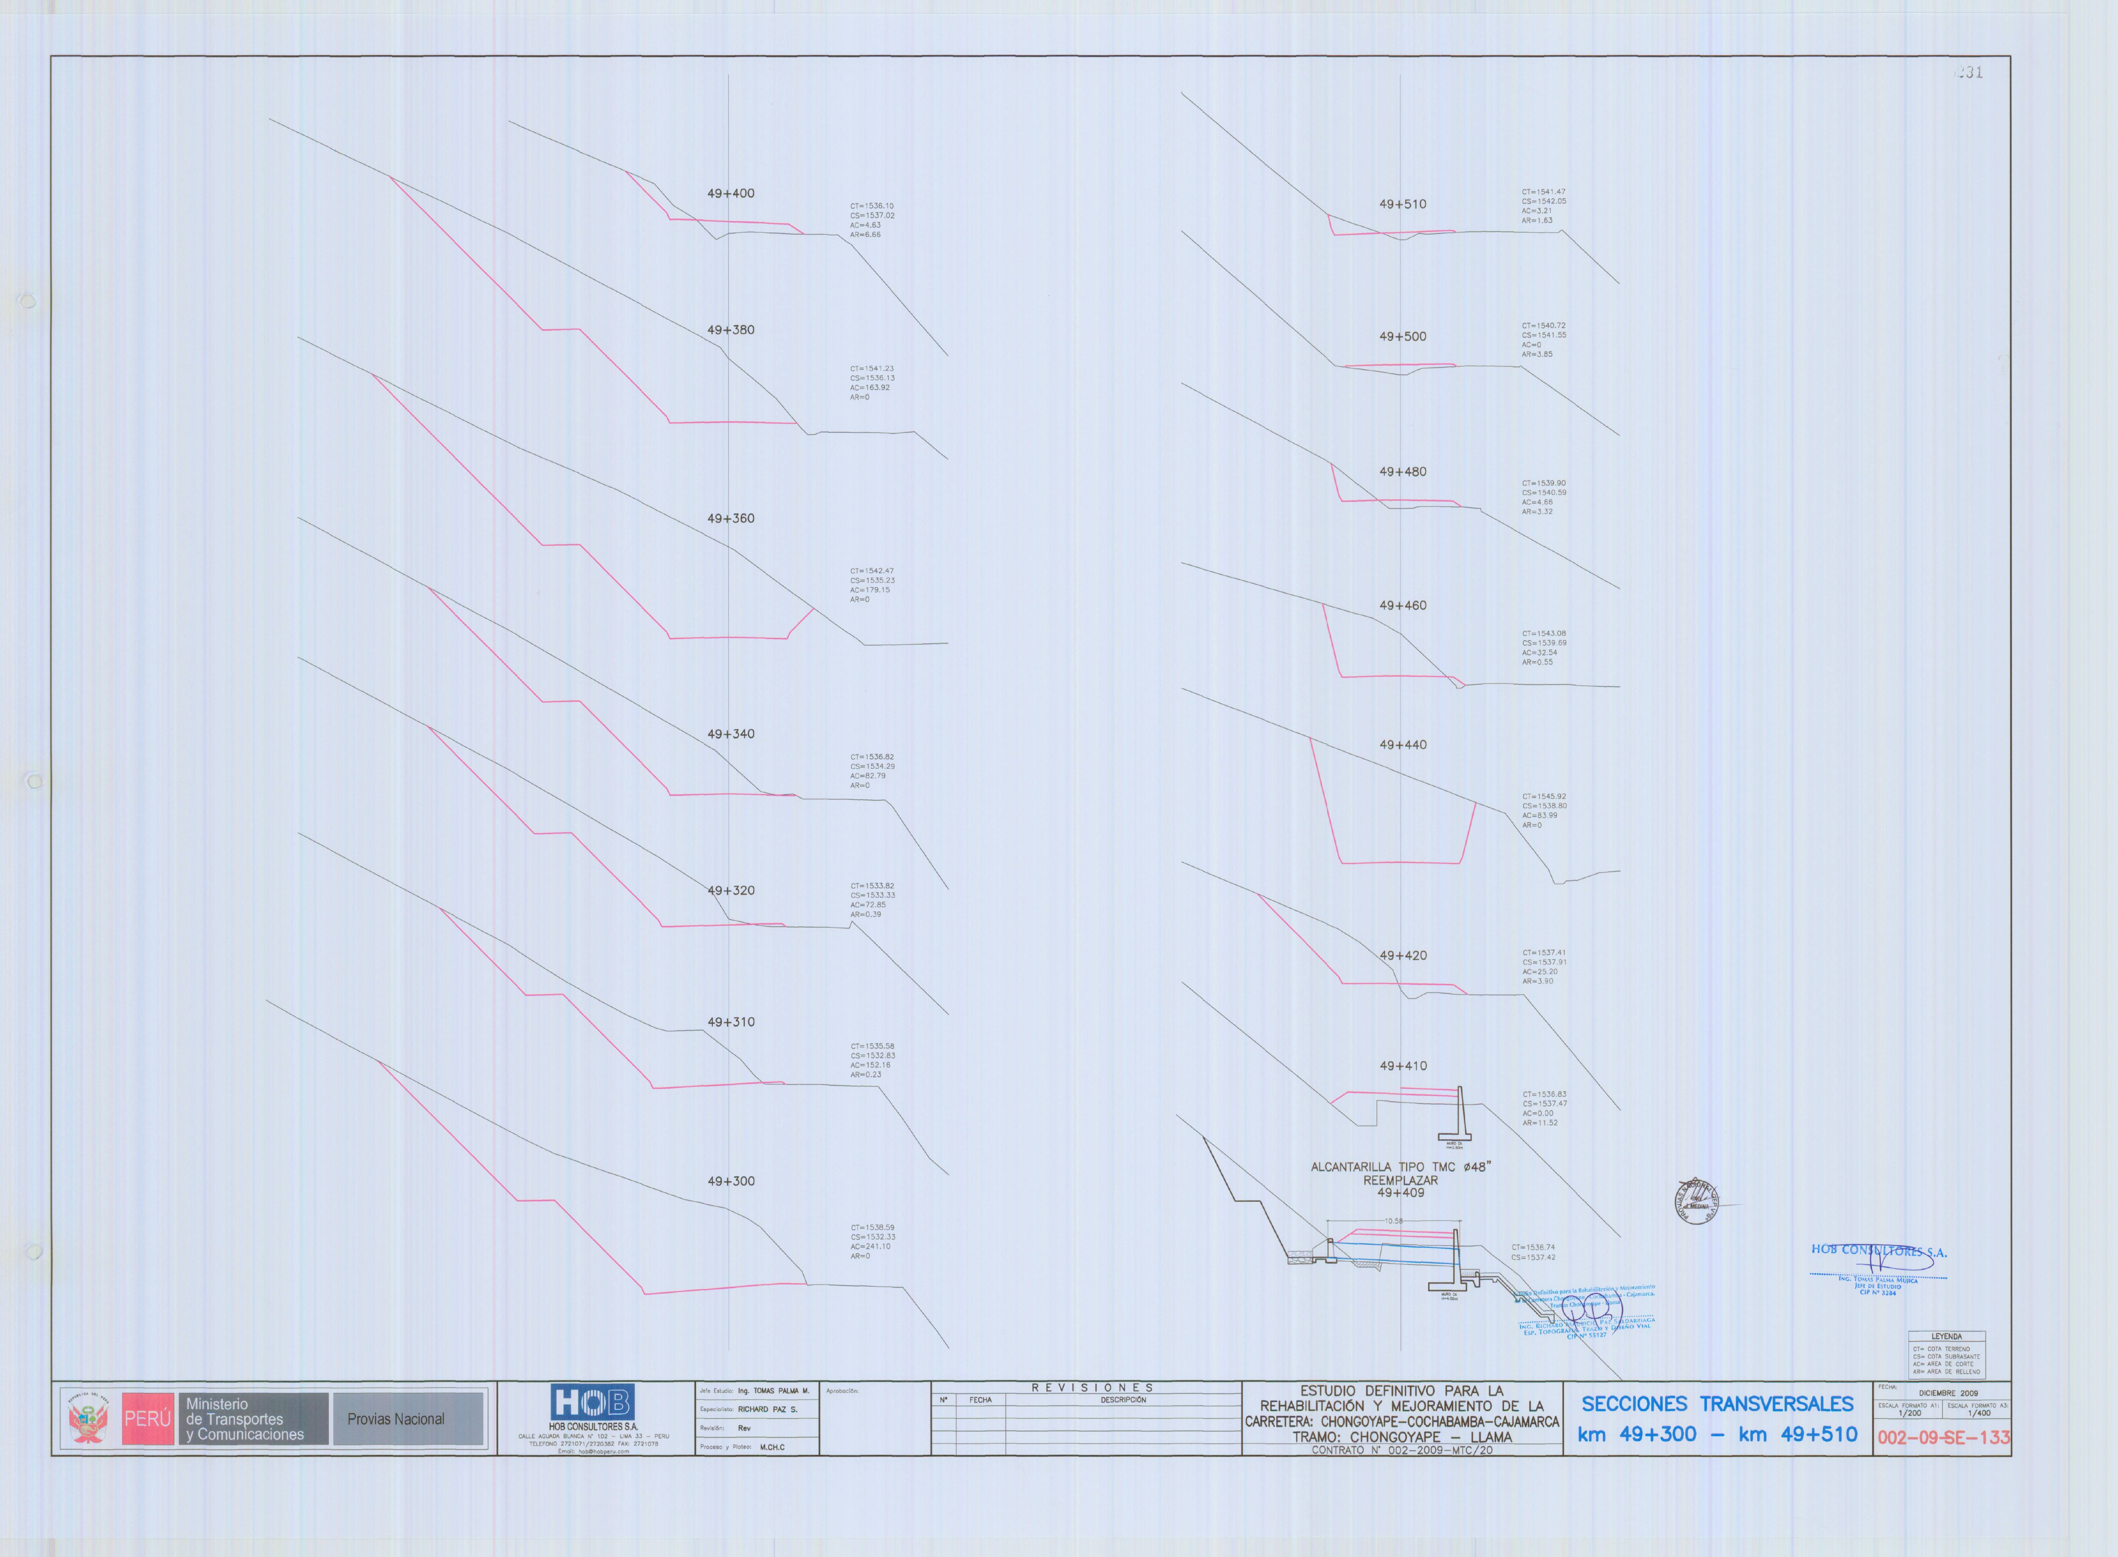2118x1557 pixels.
Task: Click the 'REVISIONES' table header
Action: 1092,1387
